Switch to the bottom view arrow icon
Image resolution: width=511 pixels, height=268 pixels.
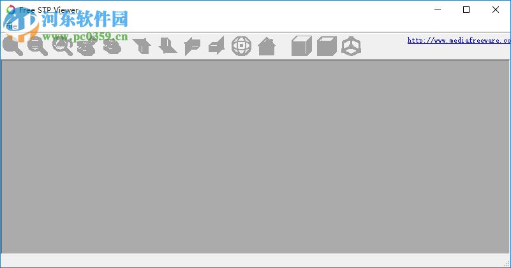[x=168, y=46]
